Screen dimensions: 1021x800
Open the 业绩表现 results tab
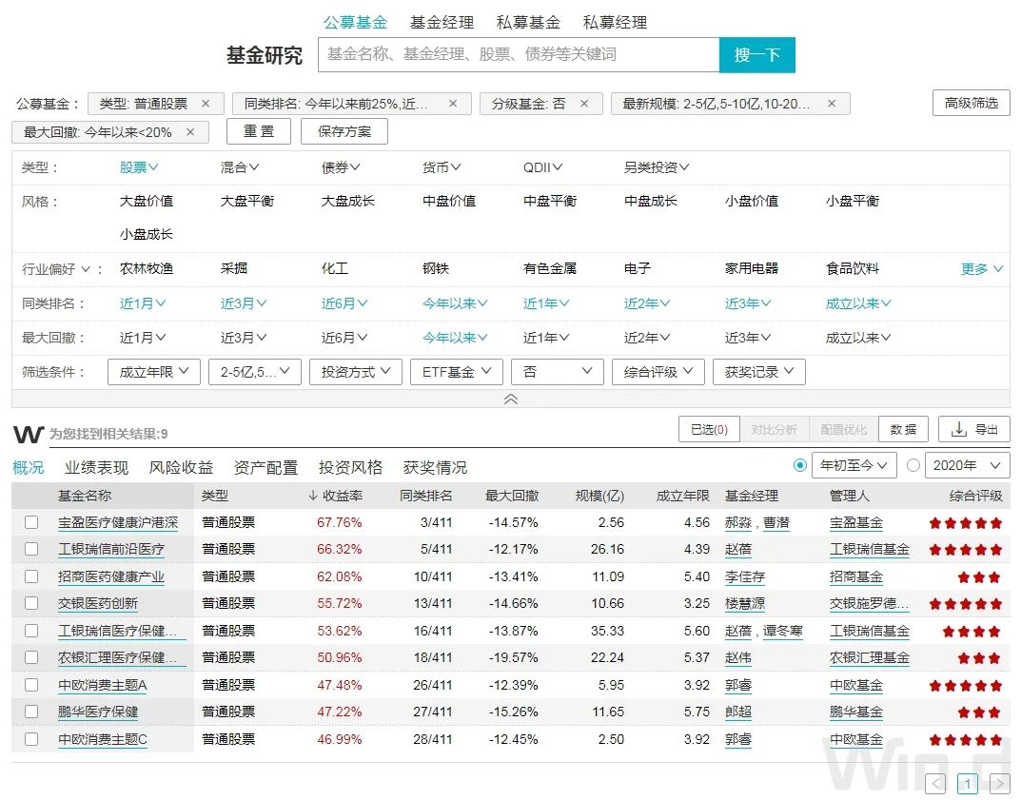tap(96, 467)
